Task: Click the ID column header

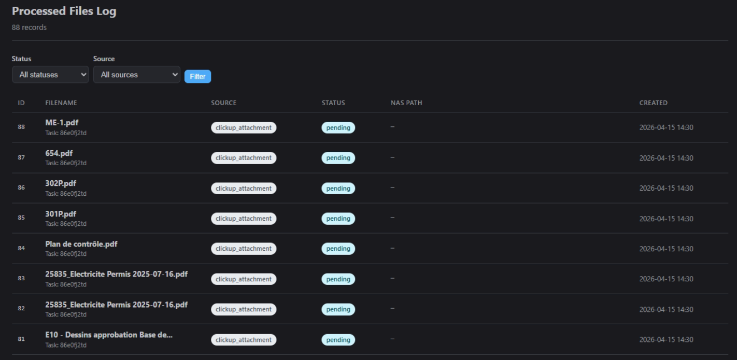Action: click(21, 103)
